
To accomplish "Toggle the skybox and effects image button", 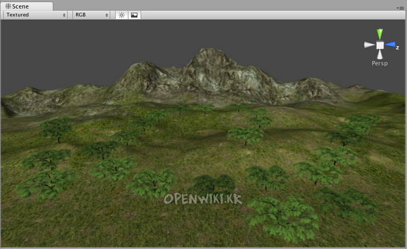I will [x=134, y=15].
